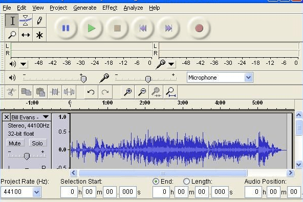Click the track's Stereo, 44100Hz info text

[x=29, y=126]
